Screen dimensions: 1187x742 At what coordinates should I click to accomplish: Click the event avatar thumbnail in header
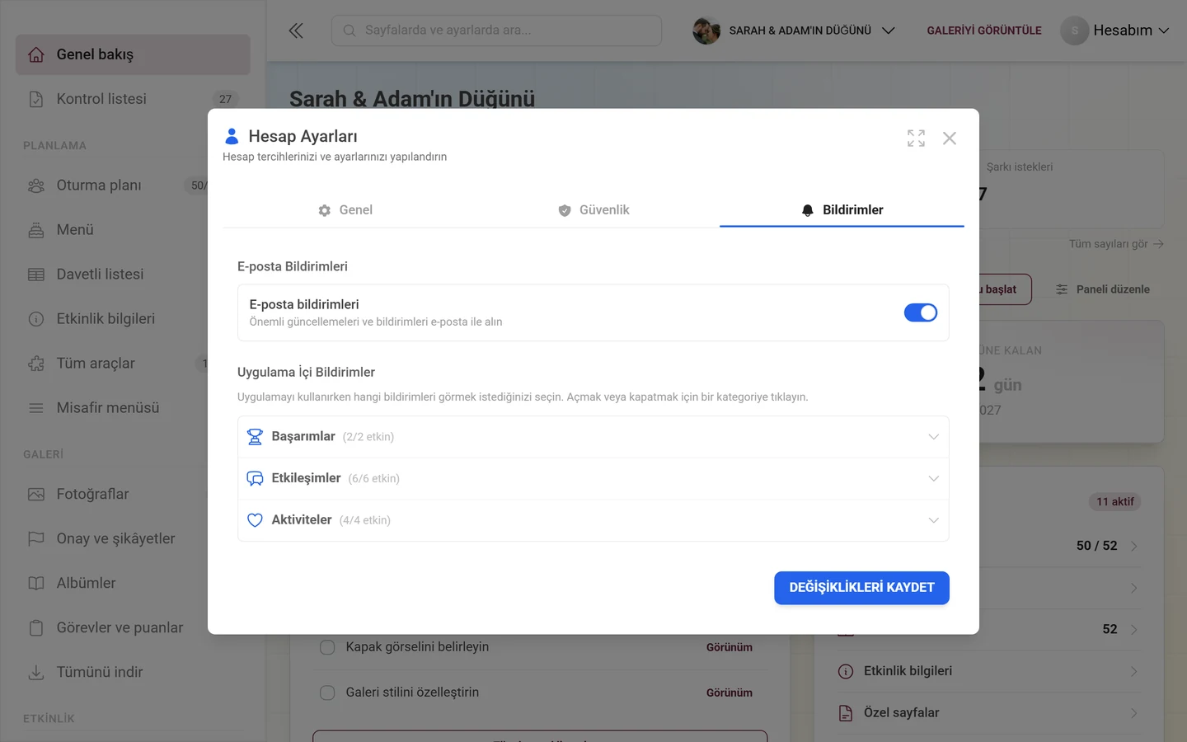706,31
